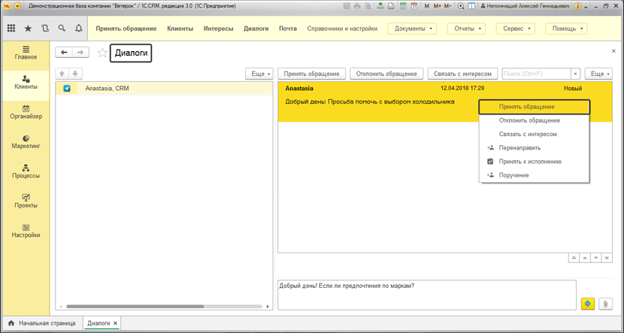Open Маркетинг section in sidebar
This screenshot has height=333, width=624.
tap(26, 141)
